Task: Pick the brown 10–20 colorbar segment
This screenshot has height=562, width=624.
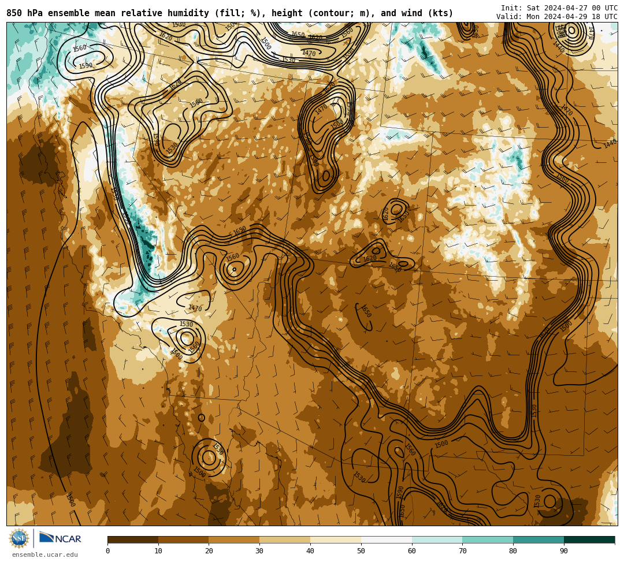Action: (184, 539)
